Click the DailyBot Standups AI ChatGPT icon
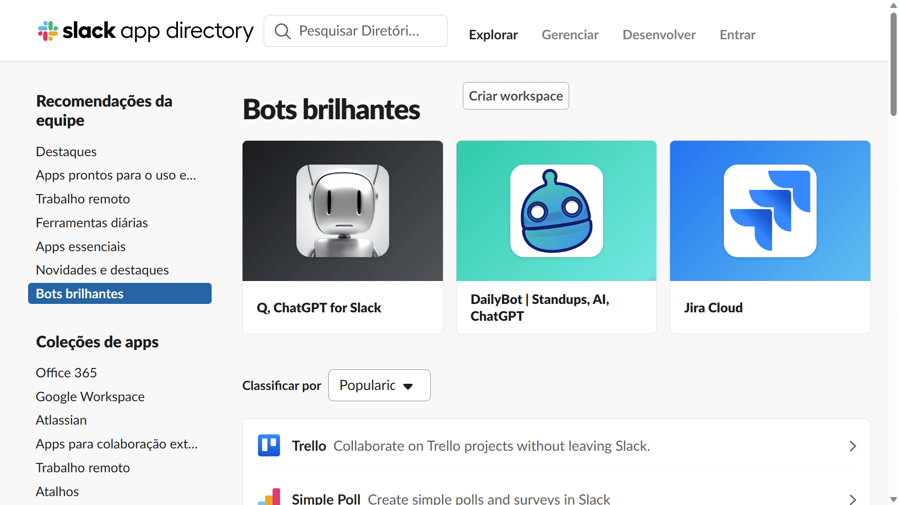This screenshot has width=899, height=505. tap(556, 211)
